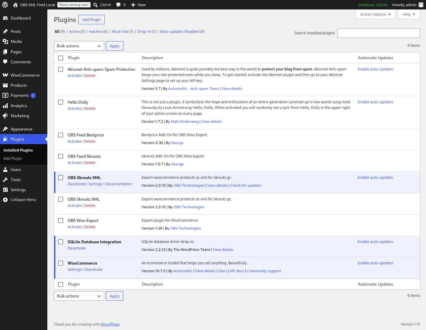Open the top Bulk actions dropdown

pos(79,46)
